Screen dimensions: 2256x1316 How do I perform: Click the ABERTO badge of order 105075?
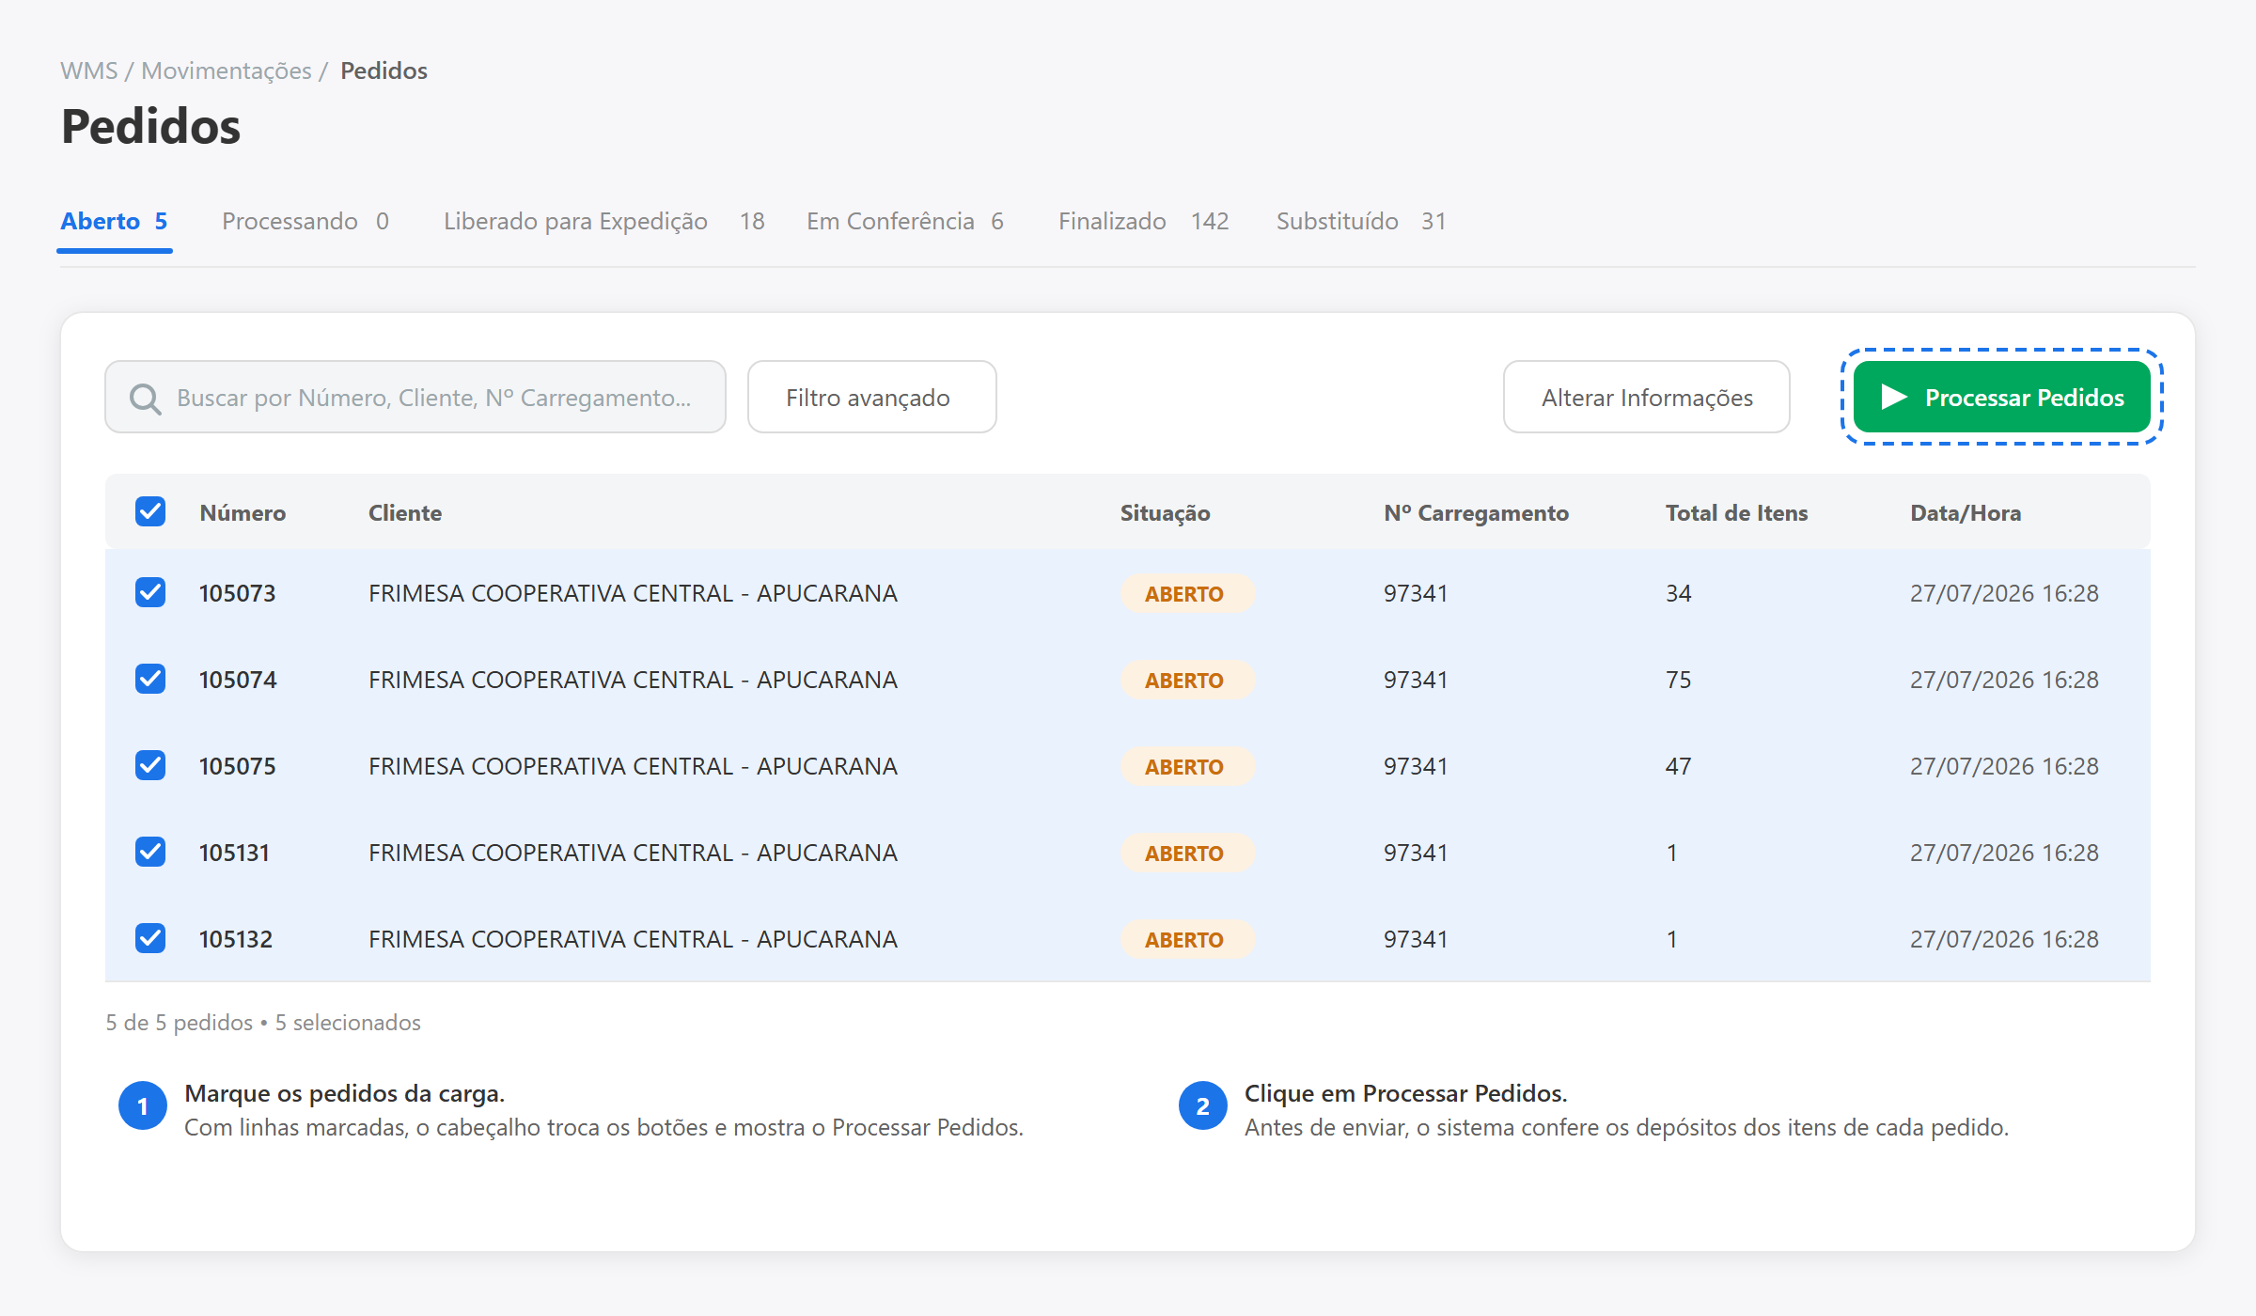tap(1187, 767)
